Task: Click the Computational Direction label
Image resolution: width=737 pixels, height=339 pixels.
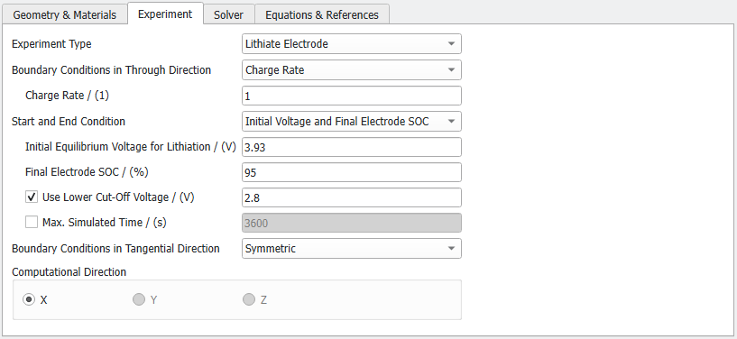Action: click(69, 272)
